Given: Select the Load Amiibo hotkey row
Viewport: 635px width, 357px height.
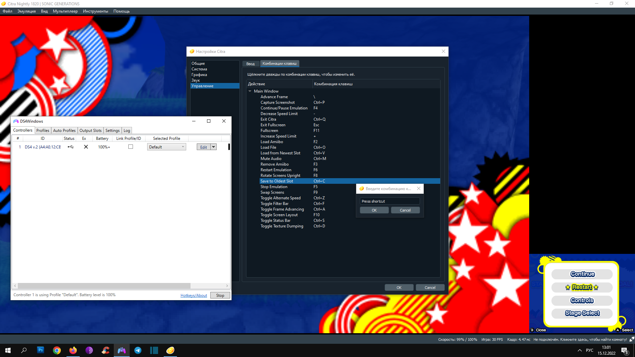Looking at the screenshot, I should coord(350,142).
